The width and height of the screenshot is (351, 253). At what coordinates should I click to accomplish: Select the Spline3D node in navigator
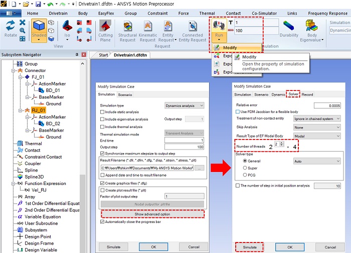[34, 176]
